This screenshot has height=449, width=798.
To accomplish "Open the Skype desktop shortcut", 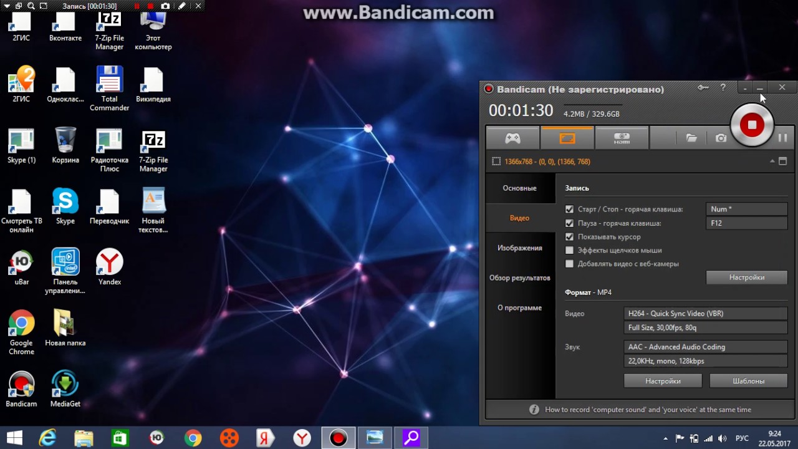I will (x=65, y=206).
